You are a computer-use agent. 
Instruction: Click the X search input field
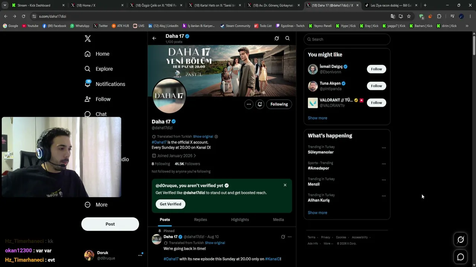click(347, 39)
